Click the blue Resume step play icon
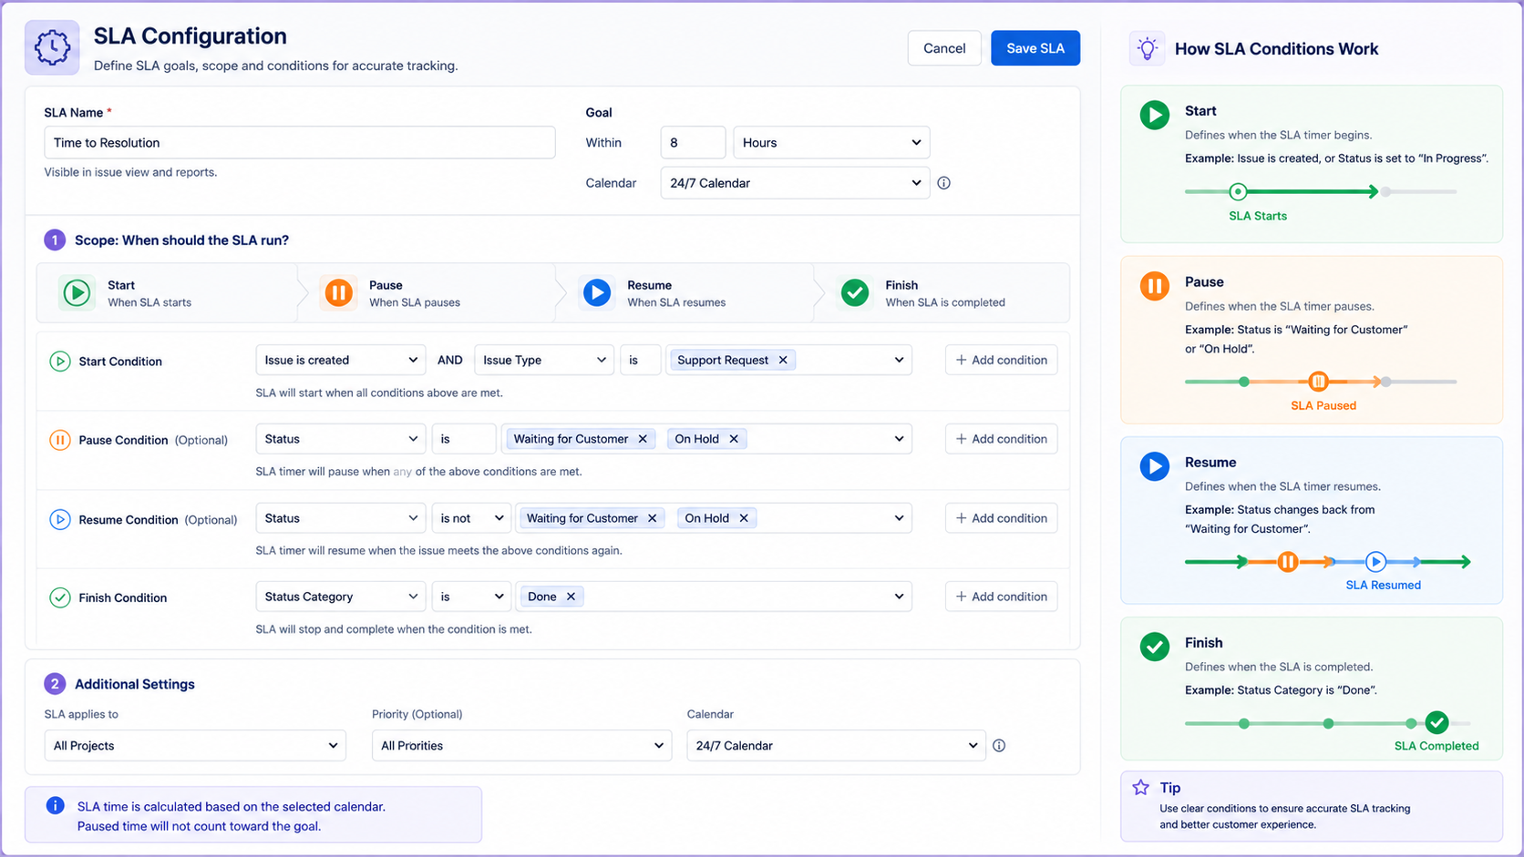 [597, 293]
